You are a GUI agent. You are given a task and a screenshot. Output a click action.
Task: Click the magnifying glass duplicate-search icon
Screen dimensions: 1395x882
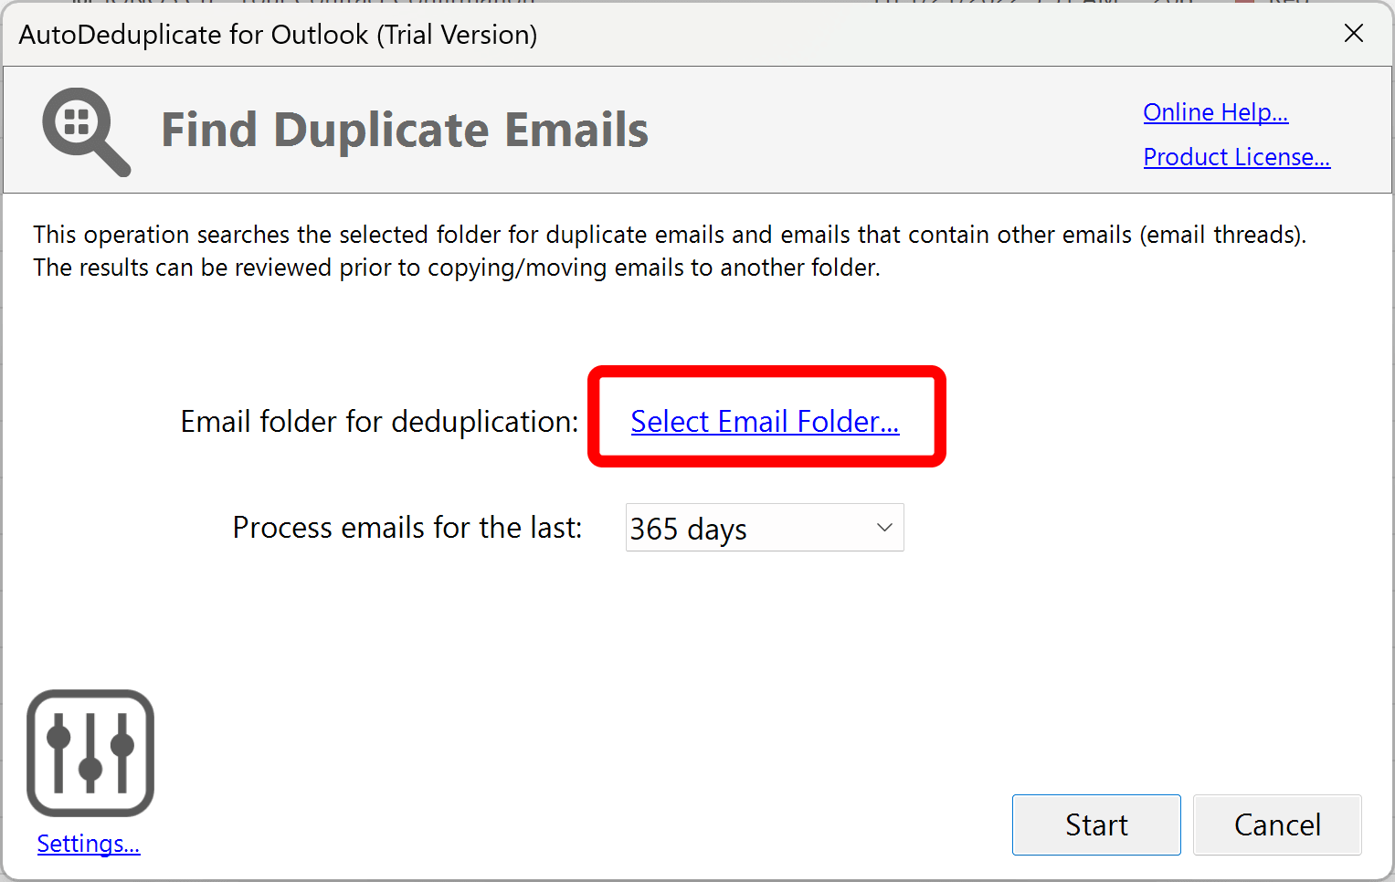point(87,131)
